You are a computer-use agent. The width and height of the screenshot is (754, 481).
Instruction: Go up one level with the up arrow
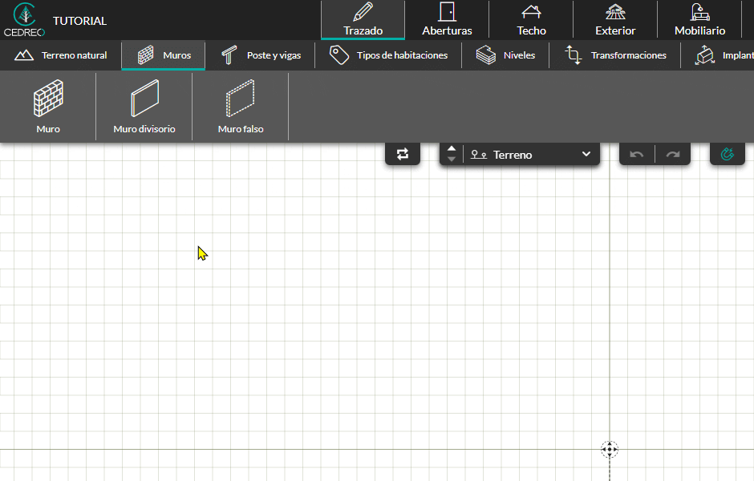(451, 149)
